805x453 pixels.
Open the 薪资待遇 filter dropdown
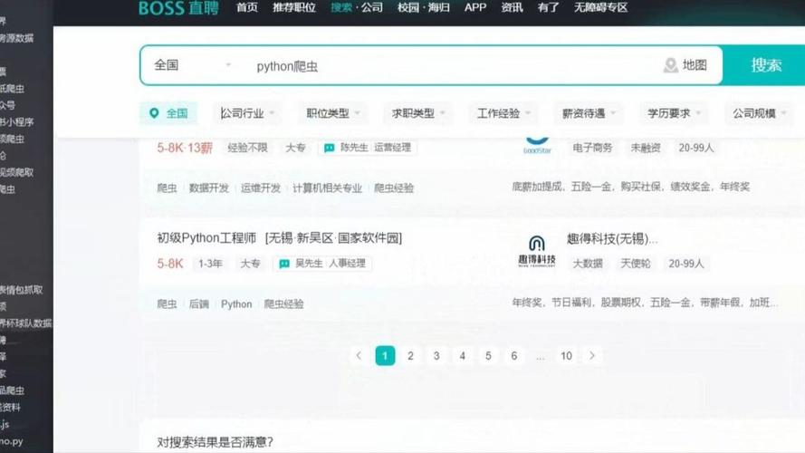coord(589,113)
